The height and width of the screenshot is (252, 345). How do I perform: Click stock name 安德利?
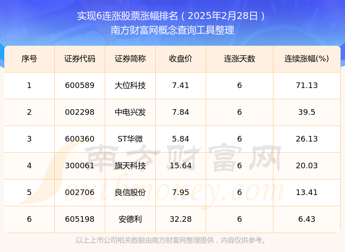[x=130, y=219]
